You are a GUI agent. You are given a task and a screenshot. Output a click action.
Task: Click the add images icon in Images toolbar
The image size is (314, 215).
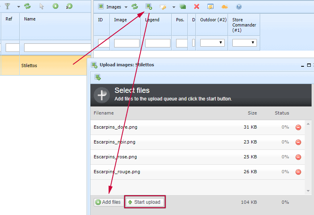tap(149, 7)
